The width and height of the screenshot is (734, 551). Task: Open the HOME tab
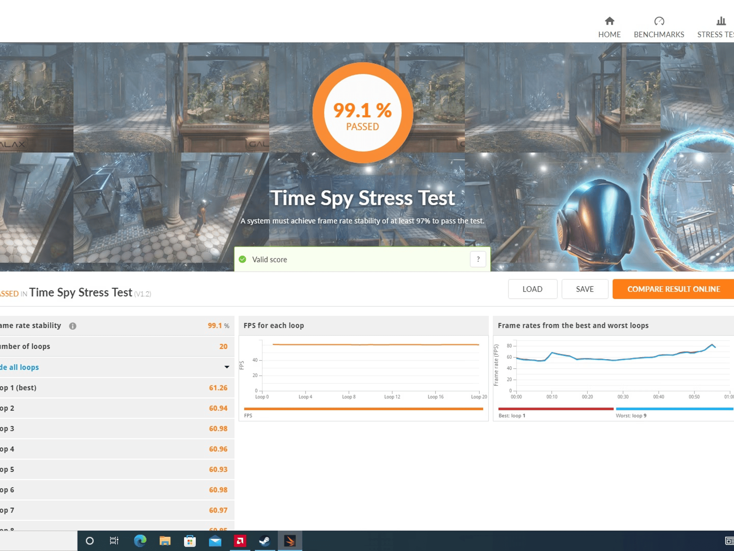[609, 28]
